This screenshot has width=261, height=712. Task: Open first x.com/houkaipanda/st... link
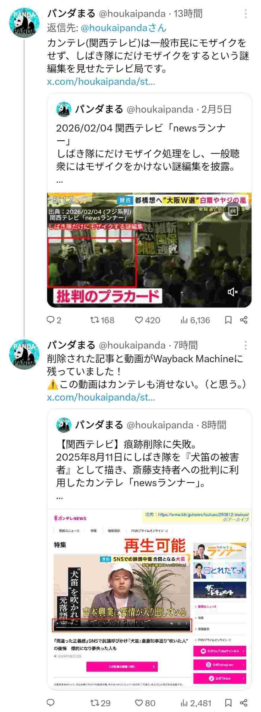[x=101, y=81]
